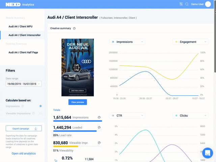Image resolution: width=216 pixels, height=162 pixels.
Task: Click help icon next to Impressions total
Action: [x=99, y=117]
